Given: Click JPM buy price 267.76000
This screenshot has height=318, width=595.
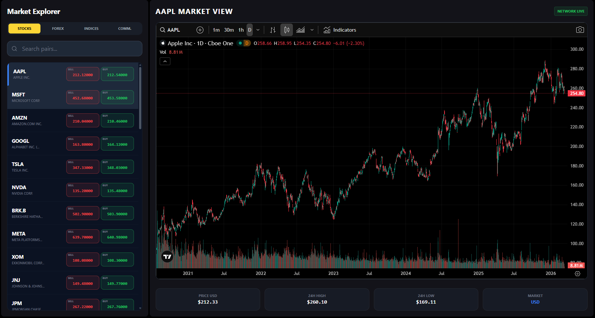Looking at the screenshot, I should pyautogui.click(x=117, y=305).
